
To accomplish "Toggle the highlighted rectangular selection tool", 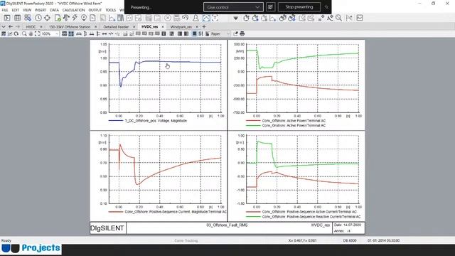I will 205,18.
